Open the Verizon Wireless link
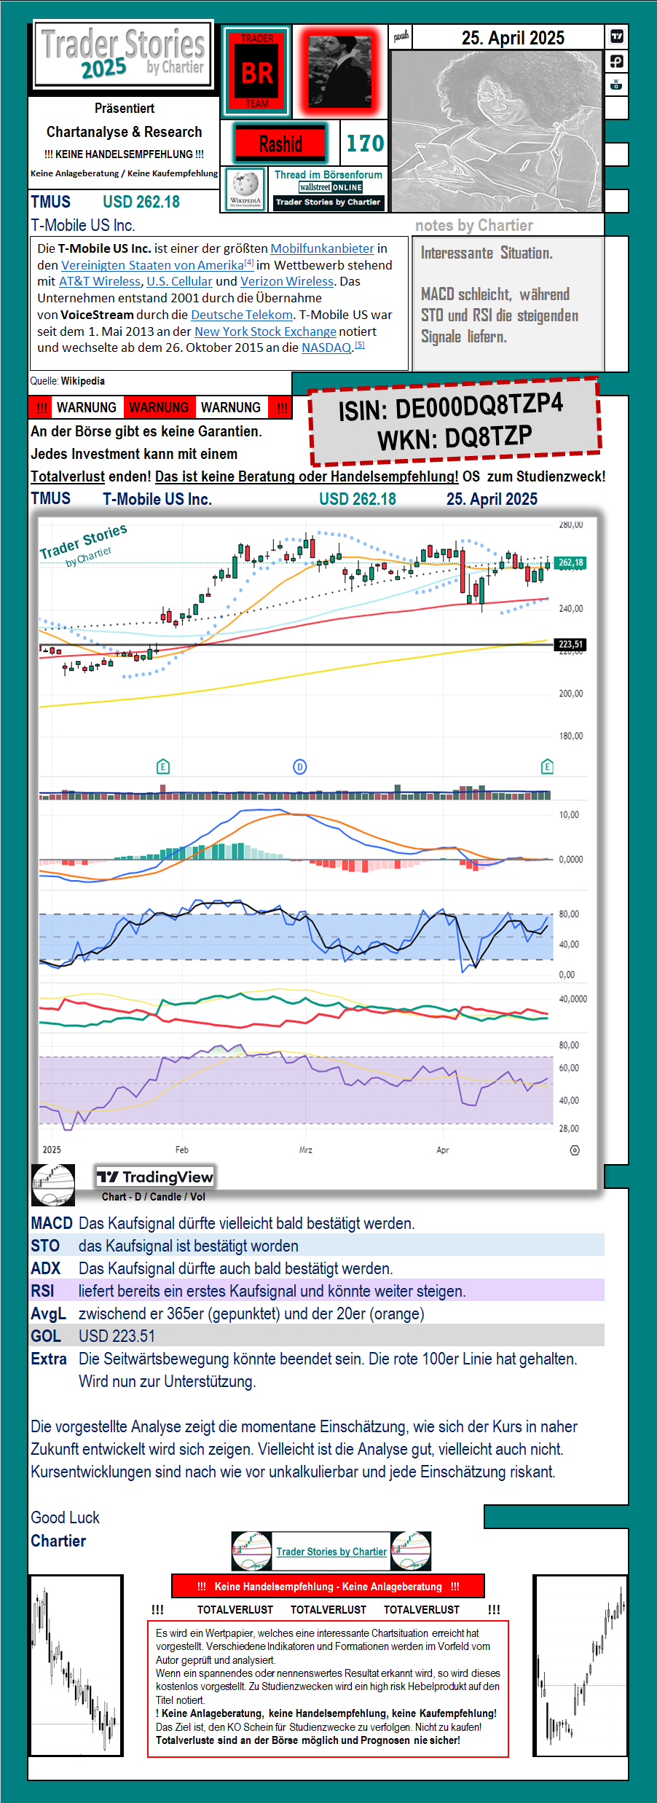The image size is (657, 1803). coord(287,281)
